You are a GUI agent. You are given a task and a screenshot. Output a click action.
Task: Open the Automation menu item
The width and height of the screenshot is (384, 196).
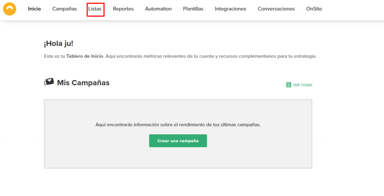(x=158, y=9)
